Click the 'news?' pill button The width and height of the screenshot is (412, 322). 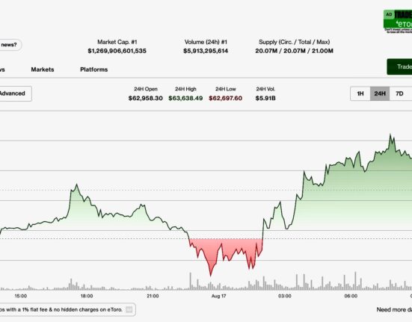(x=10, y=45)
